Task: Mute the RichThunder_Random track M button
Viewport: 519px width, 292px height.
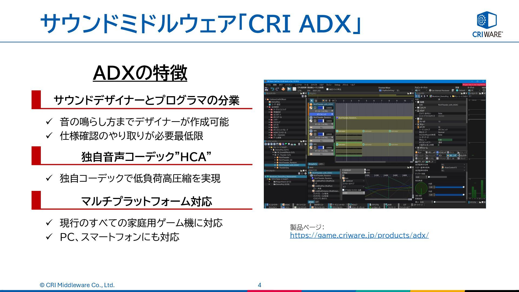Action: click(315, 121)
